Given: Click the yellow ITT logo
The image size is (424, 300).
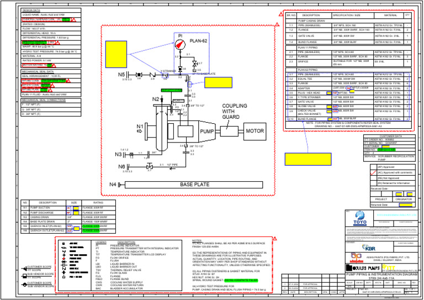Looking at the screenshot, I should point(389,268).
